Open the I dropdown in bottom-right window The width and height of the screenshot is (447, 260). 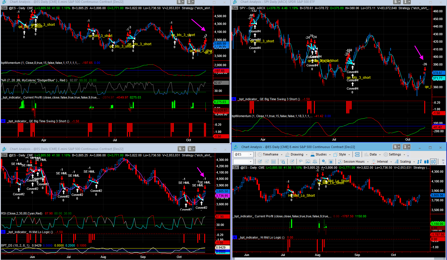click(x=407, y=147)
